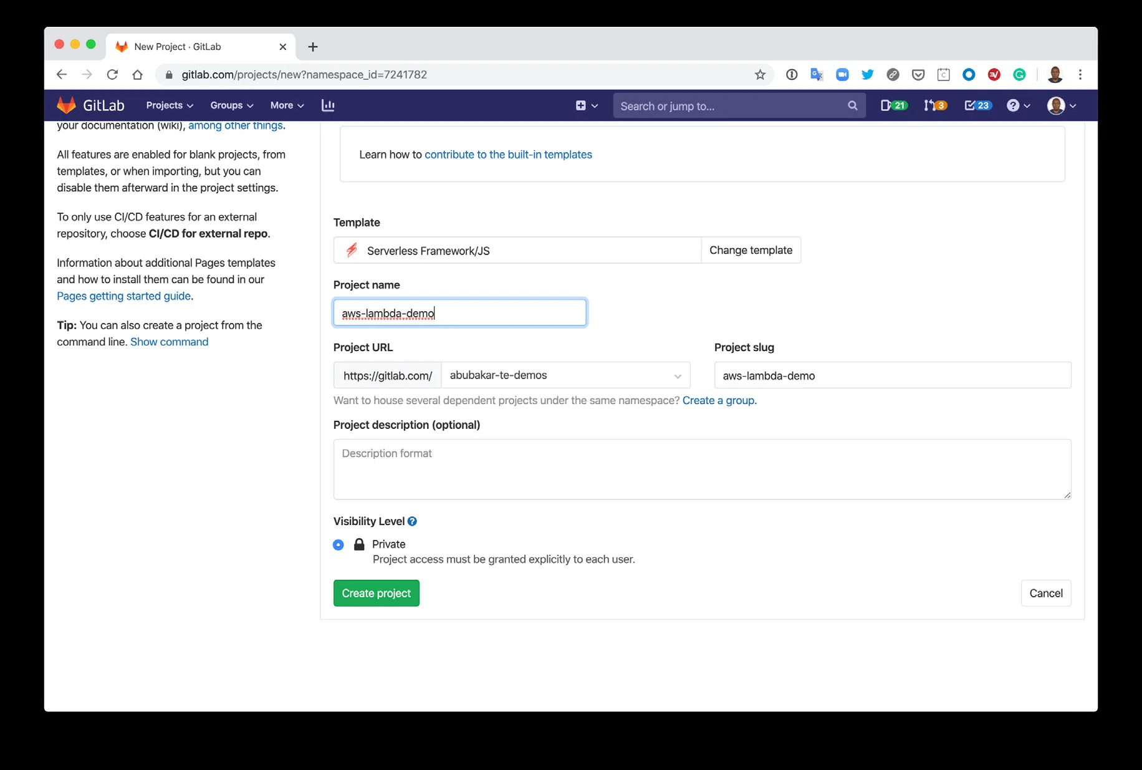Click the Create project button
Image resolution: width=1142 pixels, height=770 pixels.
(x=376, y=593)
